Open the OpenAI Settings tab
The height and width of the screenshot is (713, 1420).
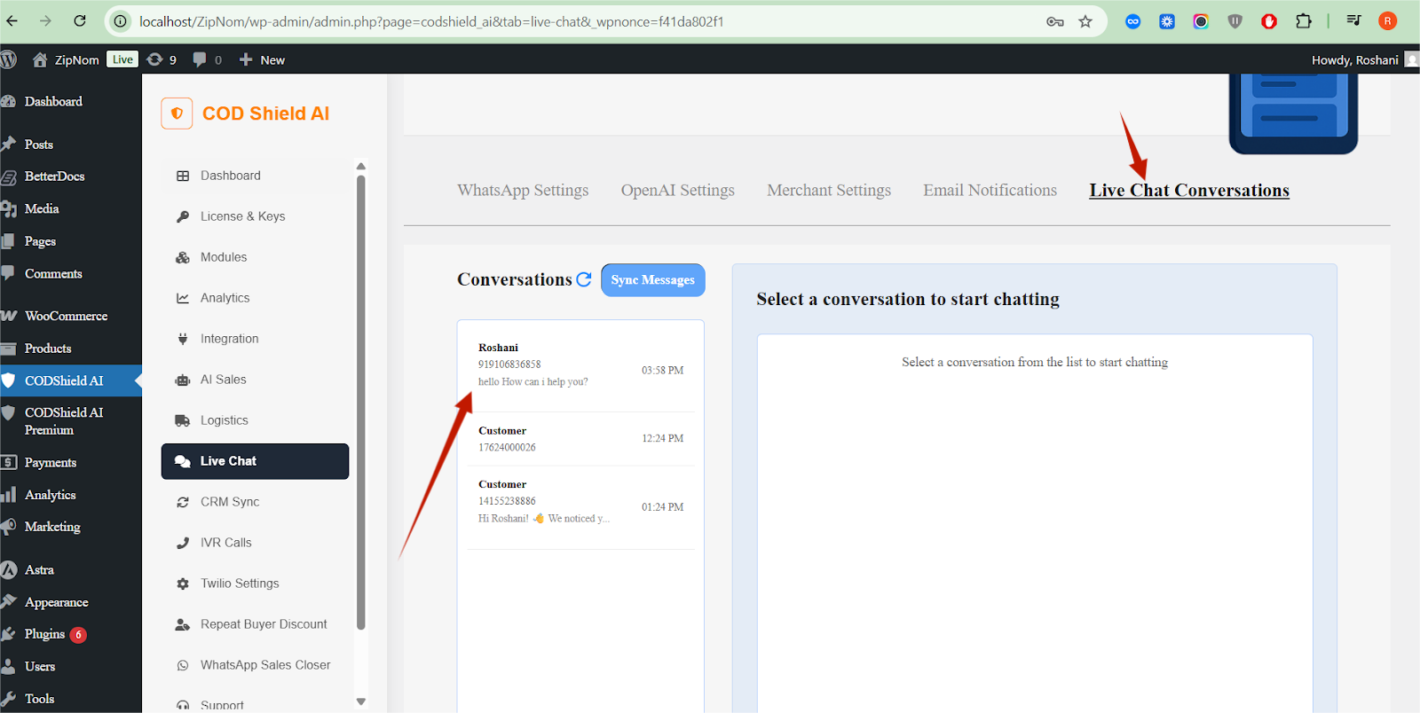point(677,191)
